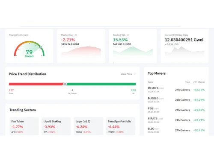Select the PSG/USDT top mover row
This screenshot has width=214, height=160.
pyautogui.click(x=176, y=110)
